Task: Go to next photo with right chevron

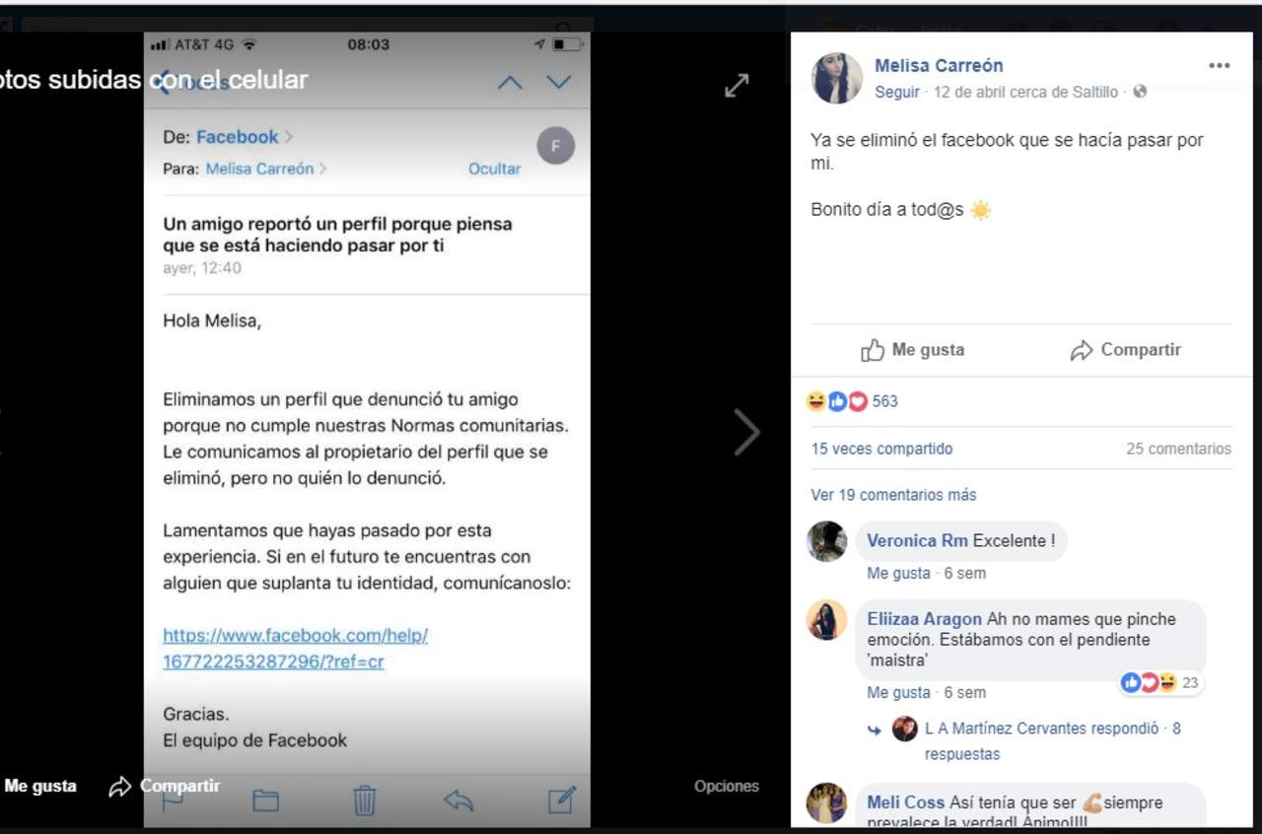Action: [746, 432]
